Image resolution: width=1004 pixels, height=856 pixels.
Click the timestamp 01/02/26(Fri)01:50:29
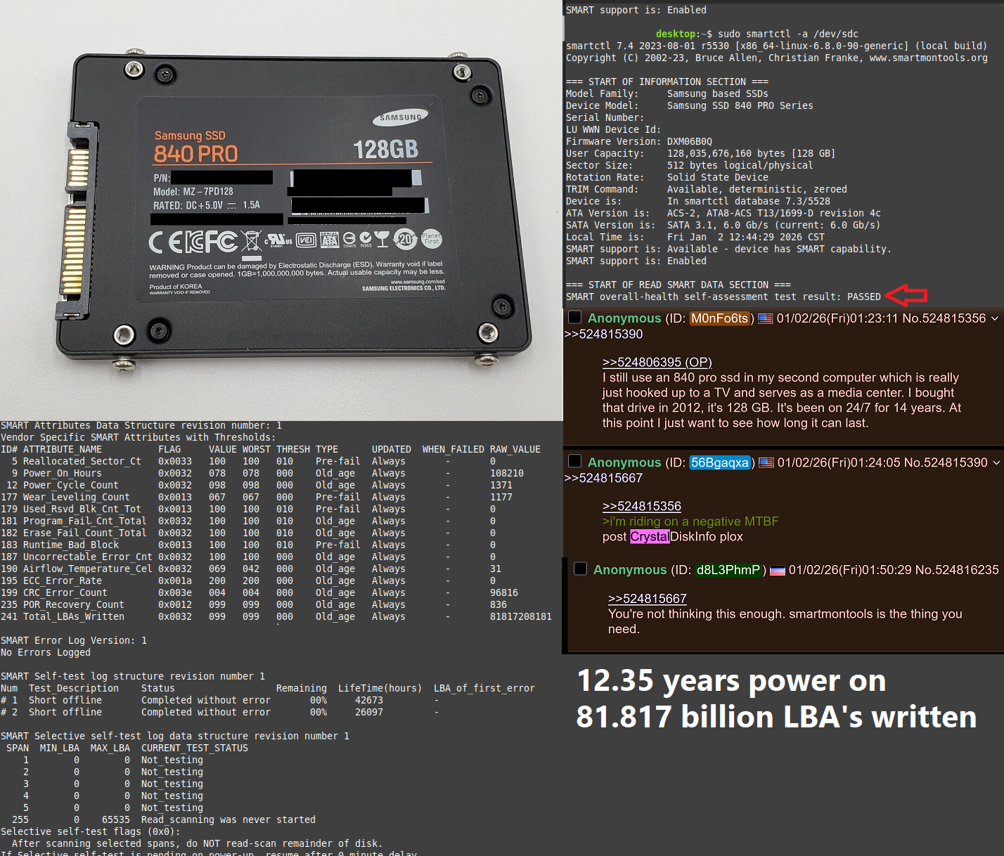click(849, 570)
